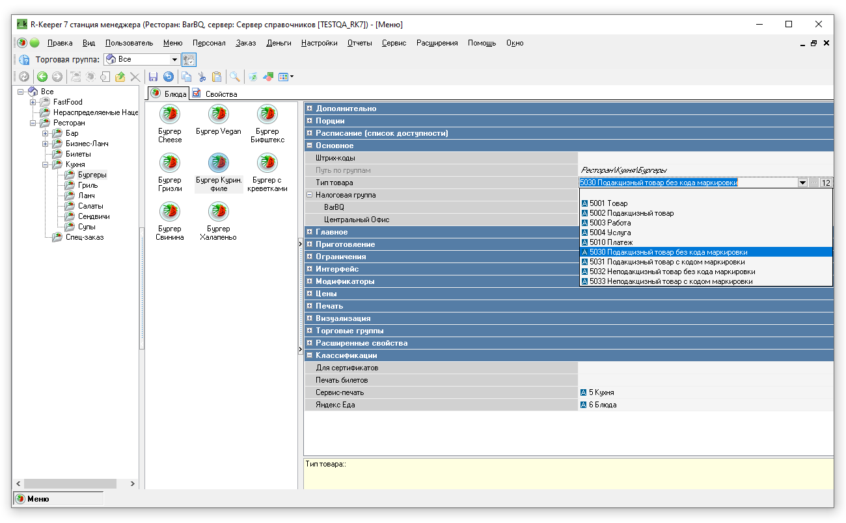This screenshot has width=846, height=523.
Task: Expand the Модификаторы section
Action: (x=310, y=281)
